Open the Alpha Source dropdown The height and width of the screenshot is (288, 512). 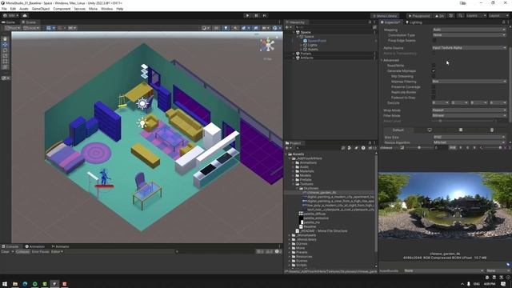click(x=469, y=48)
